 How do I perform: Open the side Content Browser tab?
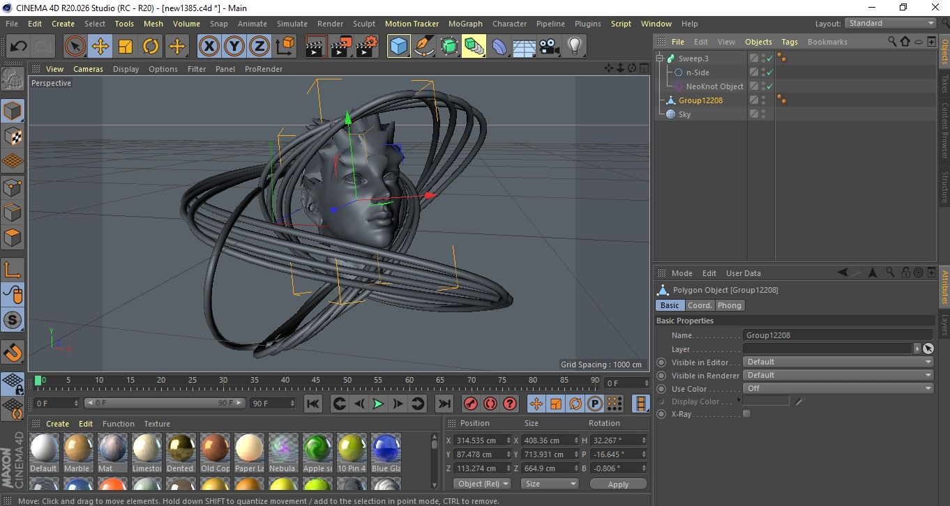944,130
